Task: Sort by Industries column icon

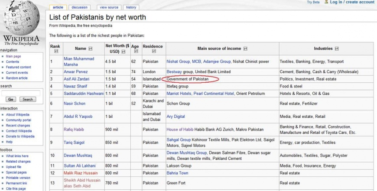Action: point(337,49)
